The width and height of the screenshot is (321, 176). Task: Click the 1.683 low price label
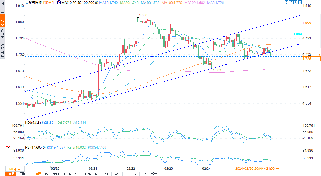(x=217, y=70)
